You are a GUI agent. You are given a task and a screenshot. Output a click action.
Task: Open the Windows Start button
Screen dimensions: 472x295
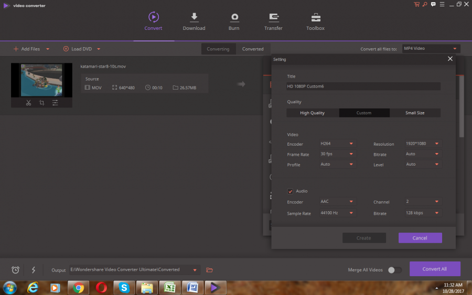point(10,288)
